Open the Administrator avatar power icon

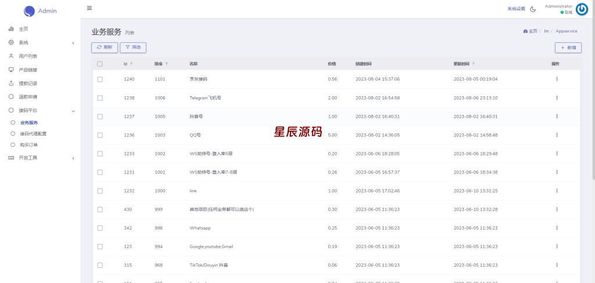click(x=582, y=9)
